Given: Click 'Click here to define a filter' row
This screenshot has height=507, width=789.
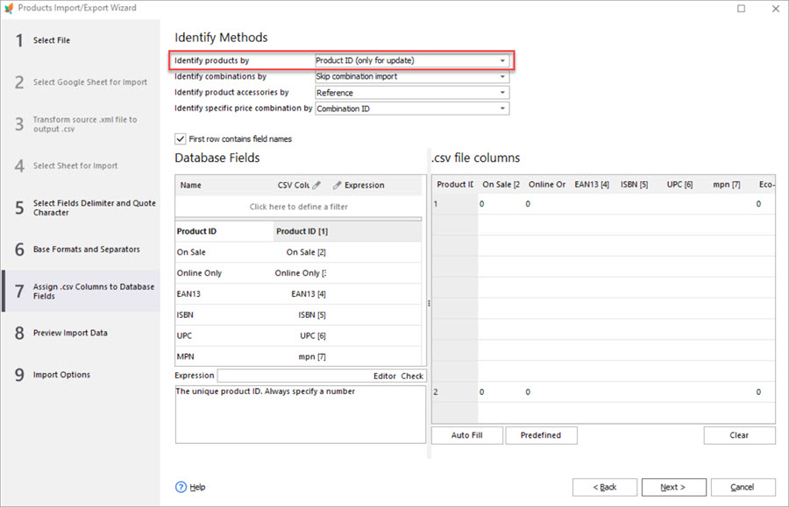Looking at the screenshot, I should coord(298,207).
